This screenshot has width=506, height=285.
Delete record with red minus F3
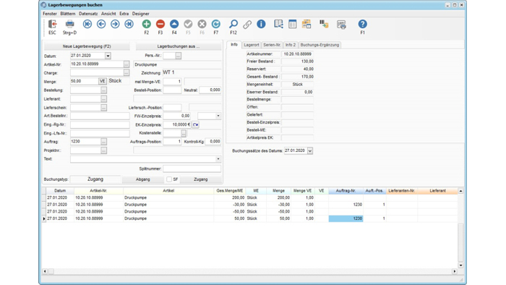(160, 24)
